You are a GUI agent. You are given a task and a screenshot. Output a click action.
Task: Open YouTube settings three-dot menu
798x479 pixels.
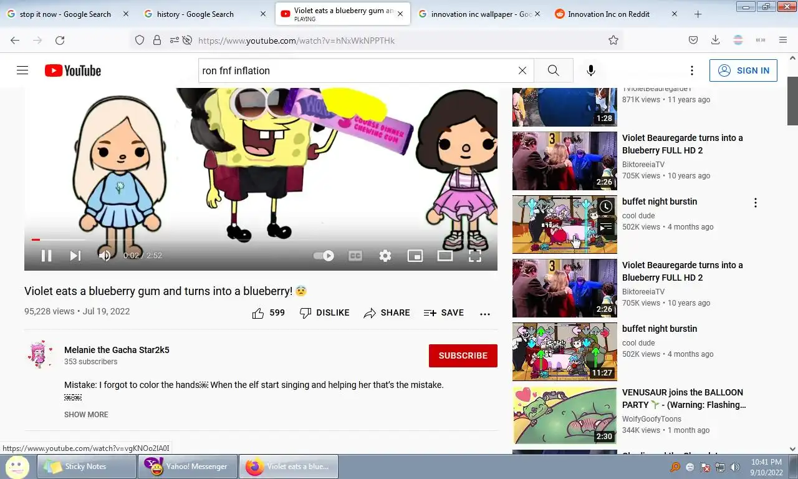691,70
